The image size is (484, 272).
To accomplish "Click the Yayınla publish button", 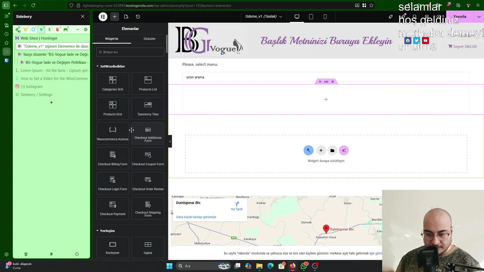I will 460,17.
